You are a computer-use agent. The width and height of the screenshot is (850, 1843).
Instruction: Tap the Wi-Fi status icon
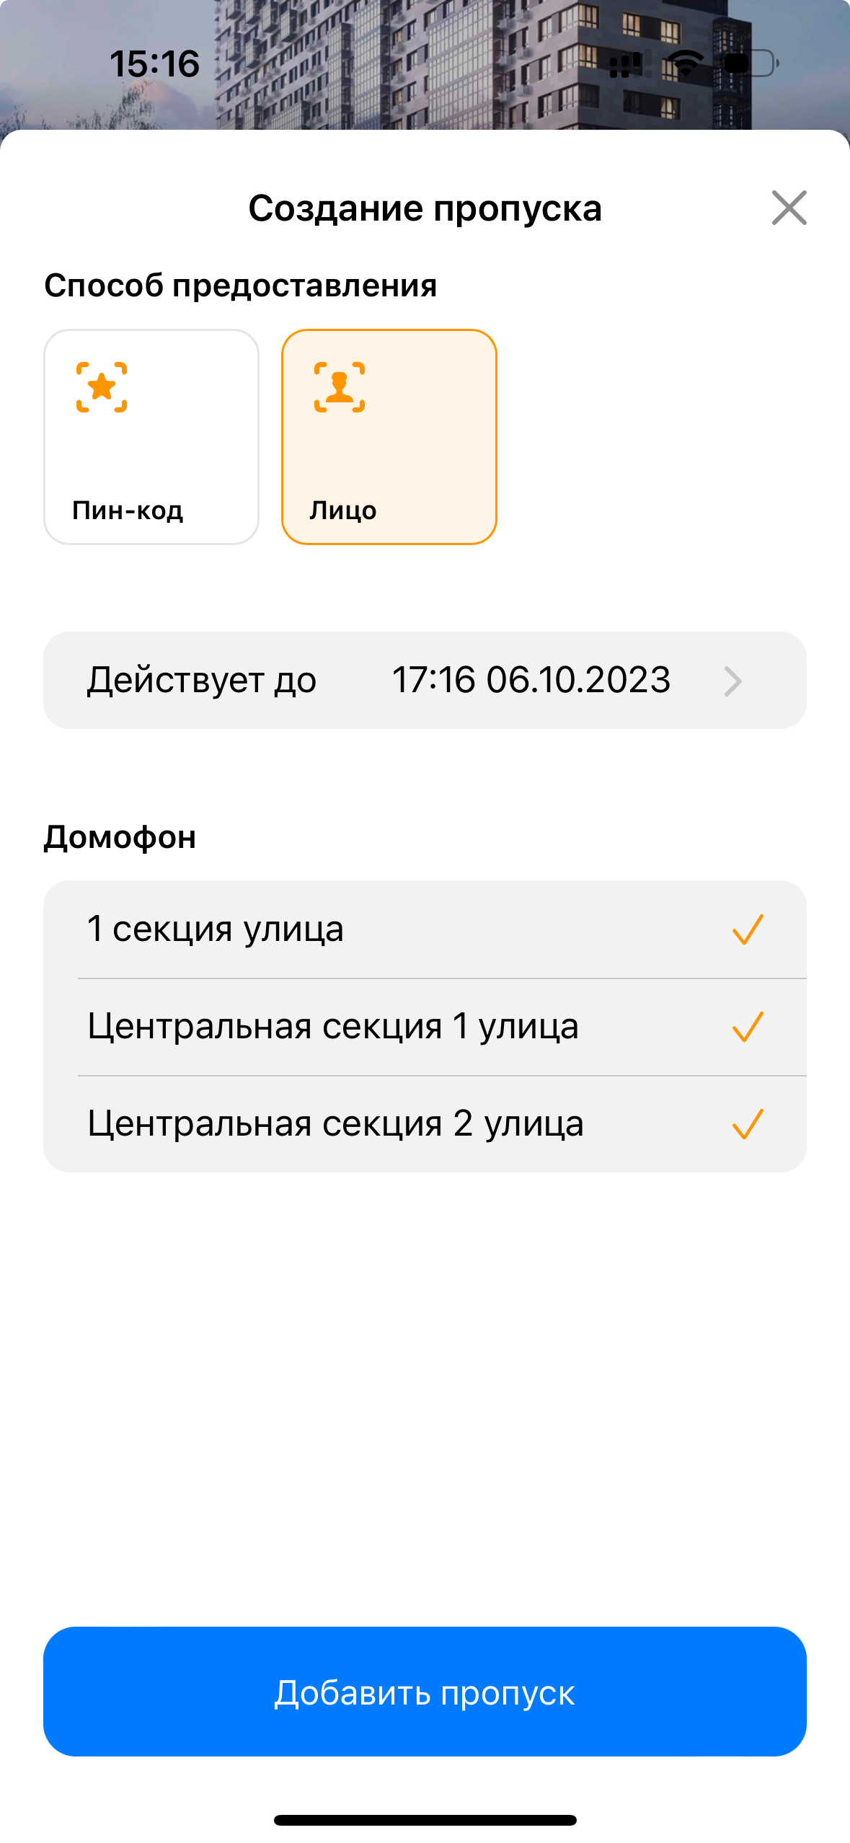pyautogui.click(x=685, y=63)
